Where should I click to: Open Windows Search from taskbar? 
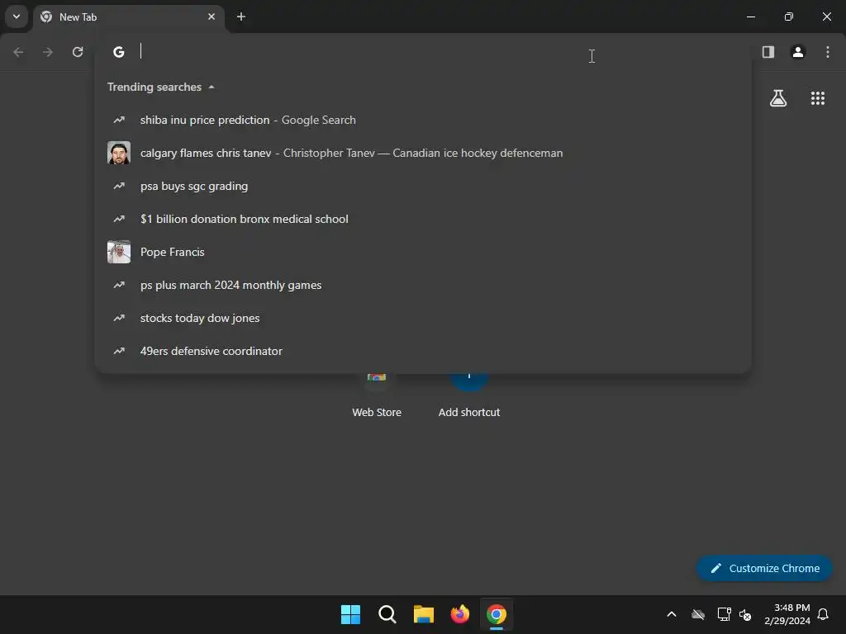[387, 614]
